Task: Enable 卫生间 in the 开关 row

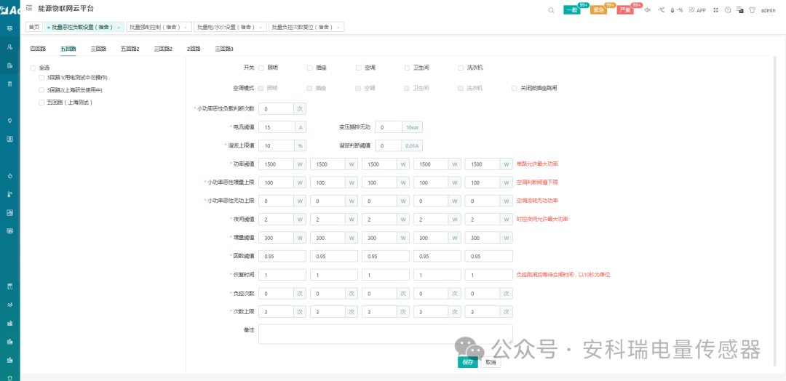Action: pyautogui.click(x=407, y=68)
